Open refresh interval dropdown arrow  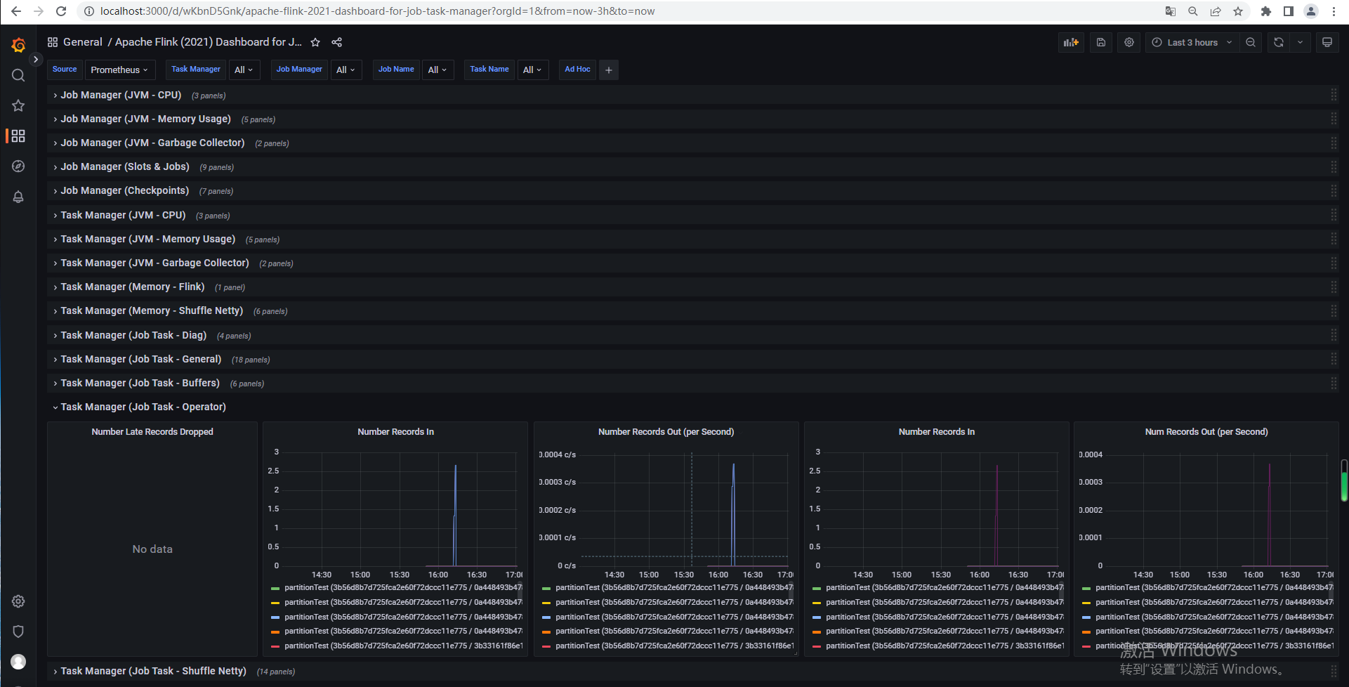pyautogui.click(x=1300, y=42)
